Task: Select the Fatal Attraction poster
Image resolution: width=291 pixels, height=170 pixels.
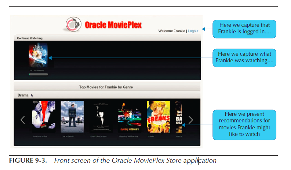Action: pyautogui.click(x=44, y=117)
